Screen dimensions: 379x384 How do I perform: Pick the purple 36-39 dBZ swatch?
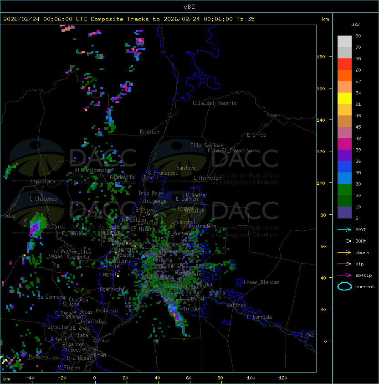(344, 155)
